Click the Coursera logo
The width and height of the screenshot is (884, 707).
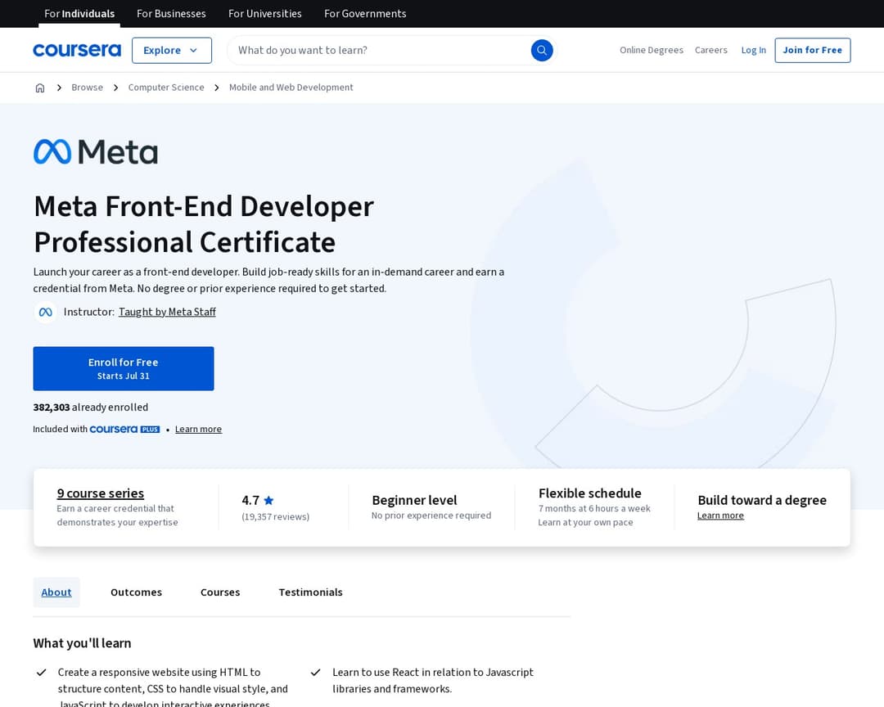(77, 50)
